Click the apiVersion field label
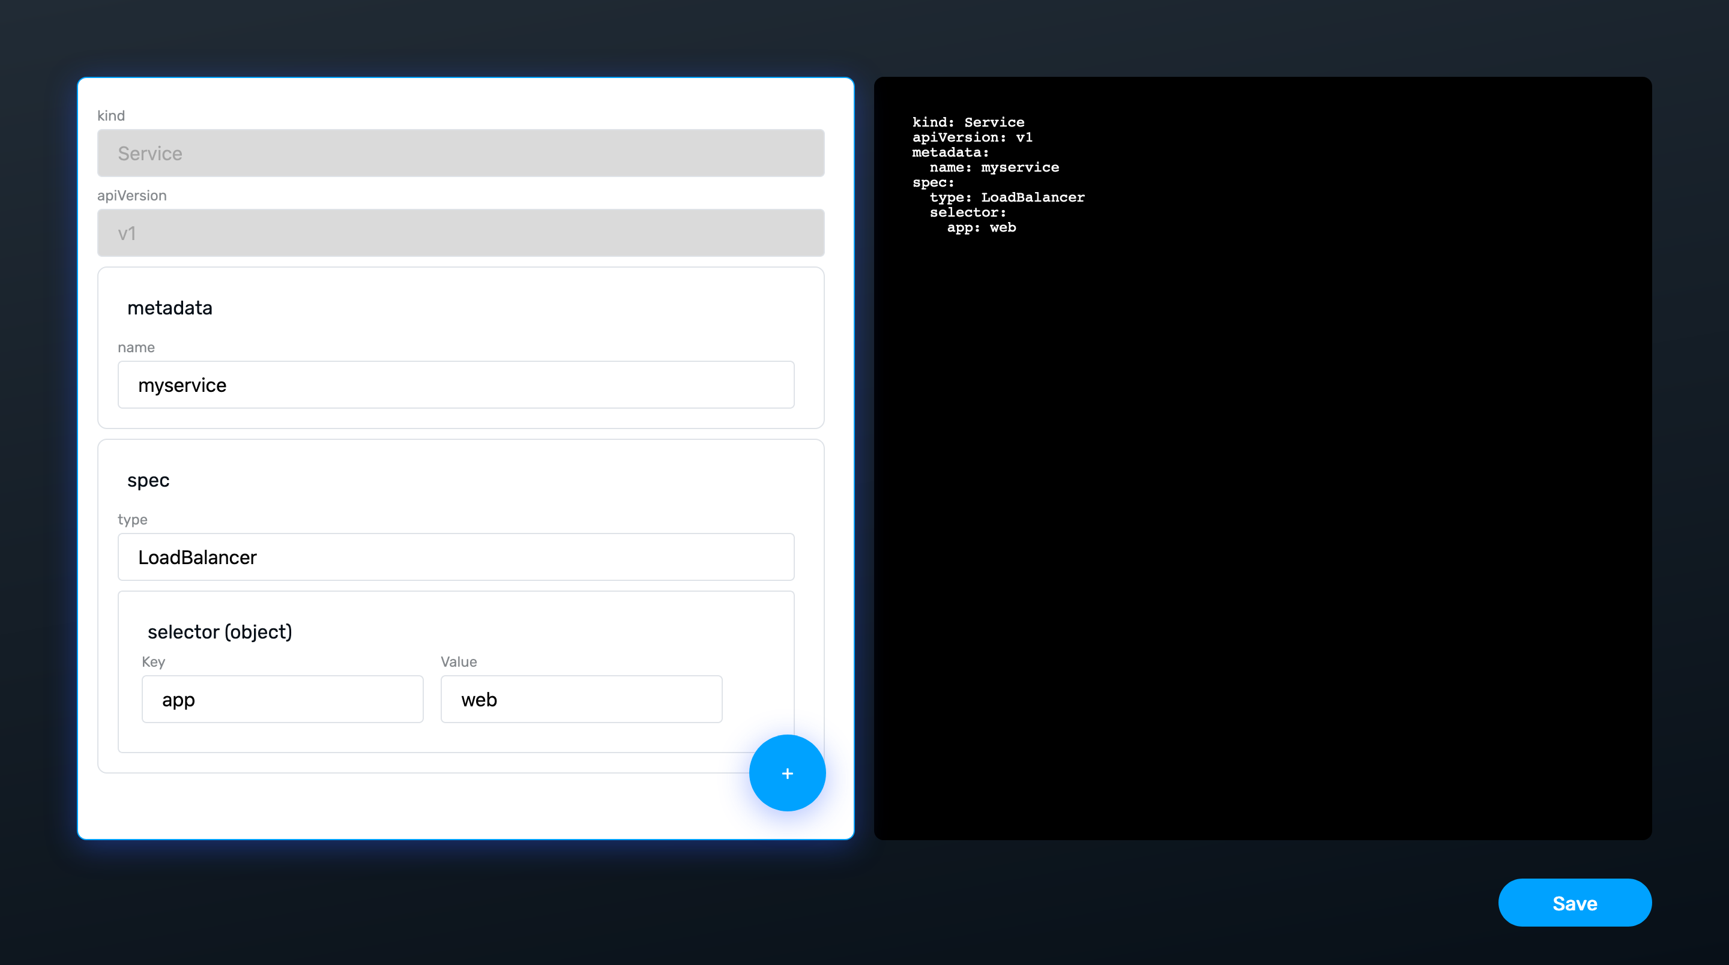 (x=131, y=195)
